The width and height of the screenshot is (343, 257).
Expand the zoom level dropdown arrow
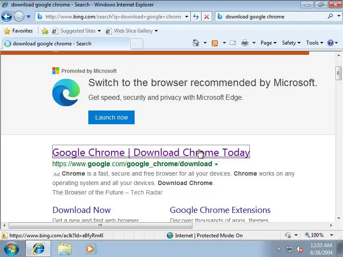pyautogui.click(x=331, y=235)
